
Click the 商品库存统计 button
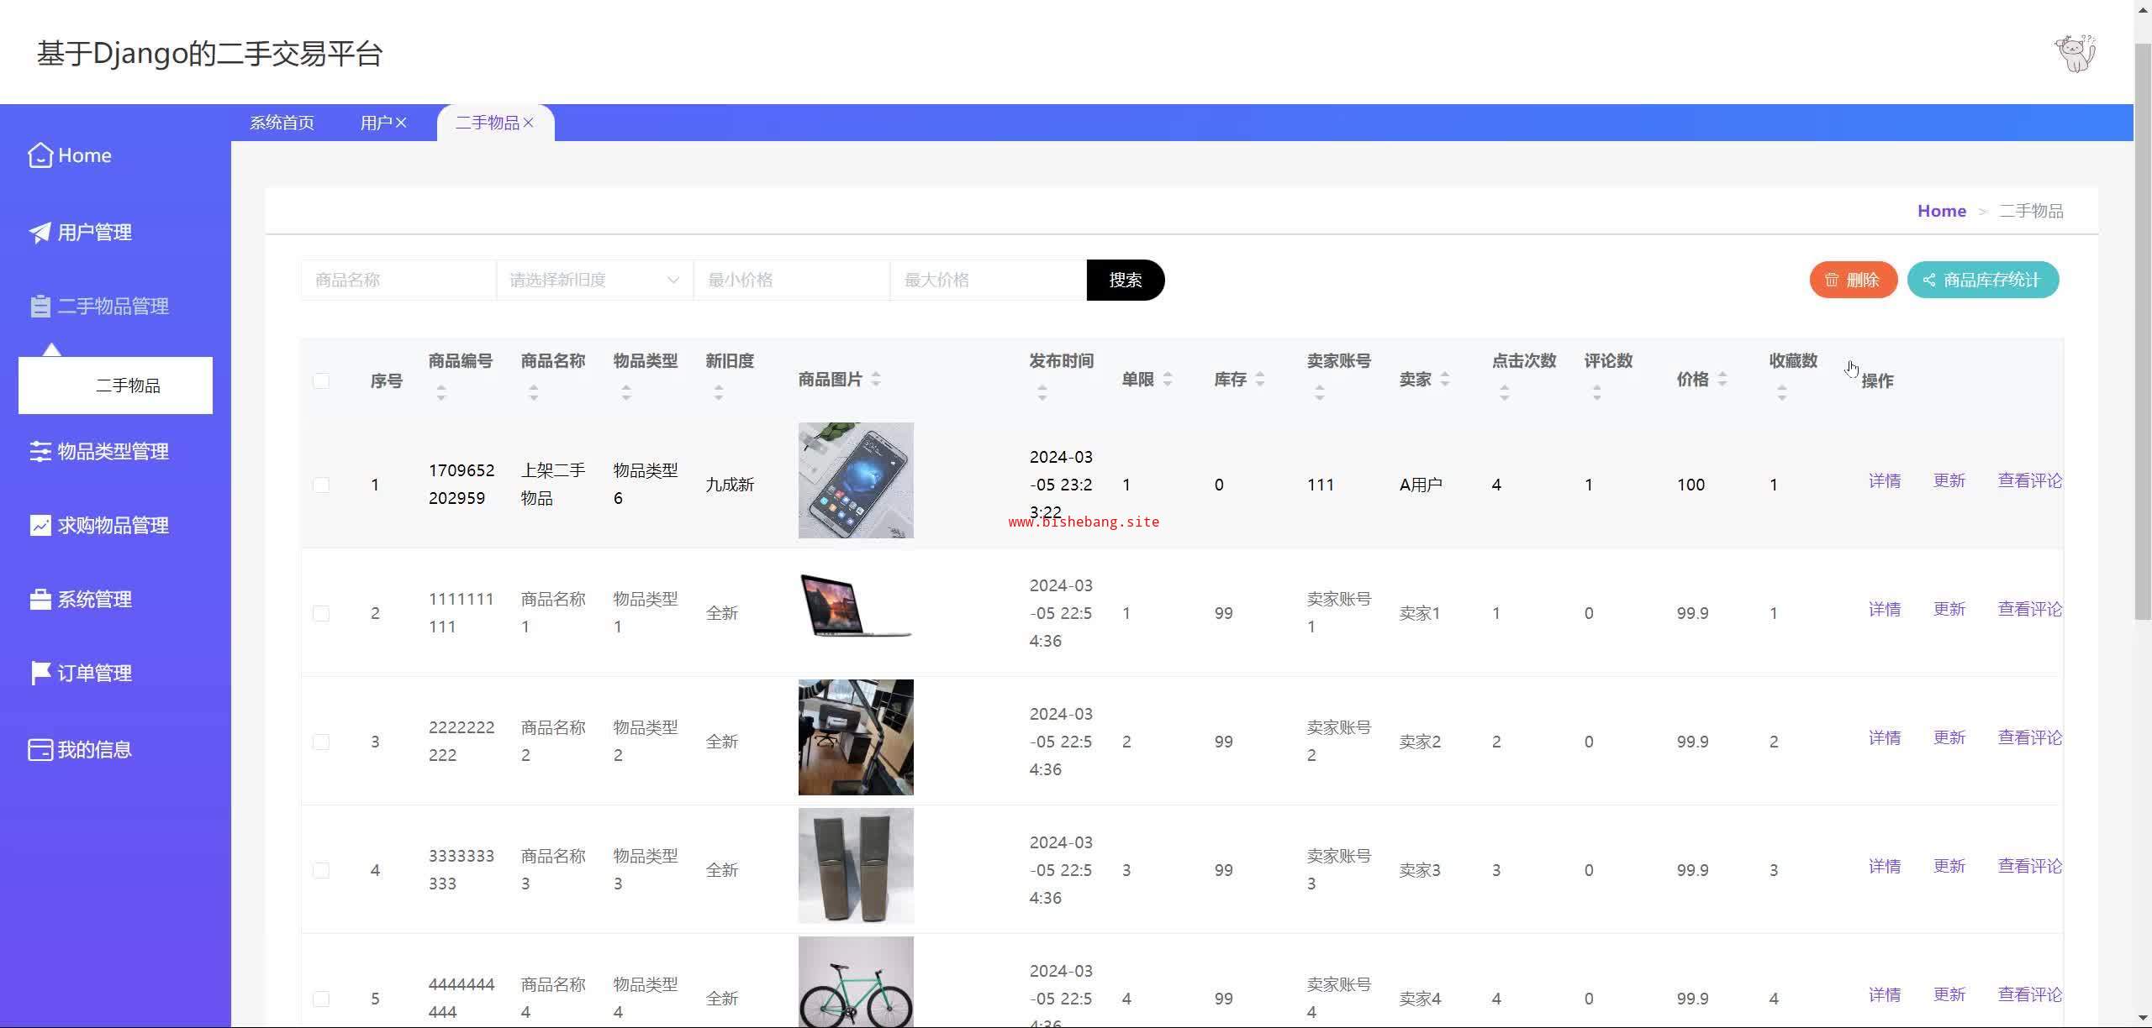click(x=1982, y=280)
